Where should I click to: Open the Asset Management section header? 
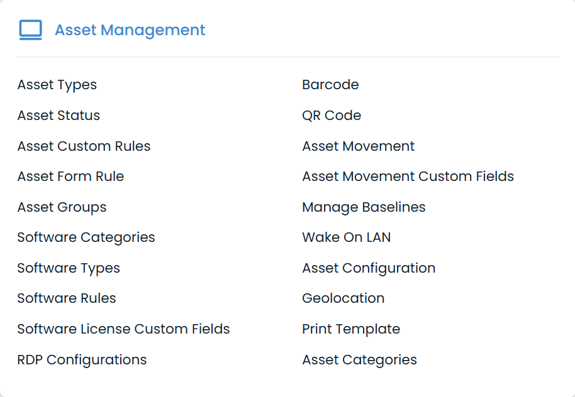[x=130, y=30]
